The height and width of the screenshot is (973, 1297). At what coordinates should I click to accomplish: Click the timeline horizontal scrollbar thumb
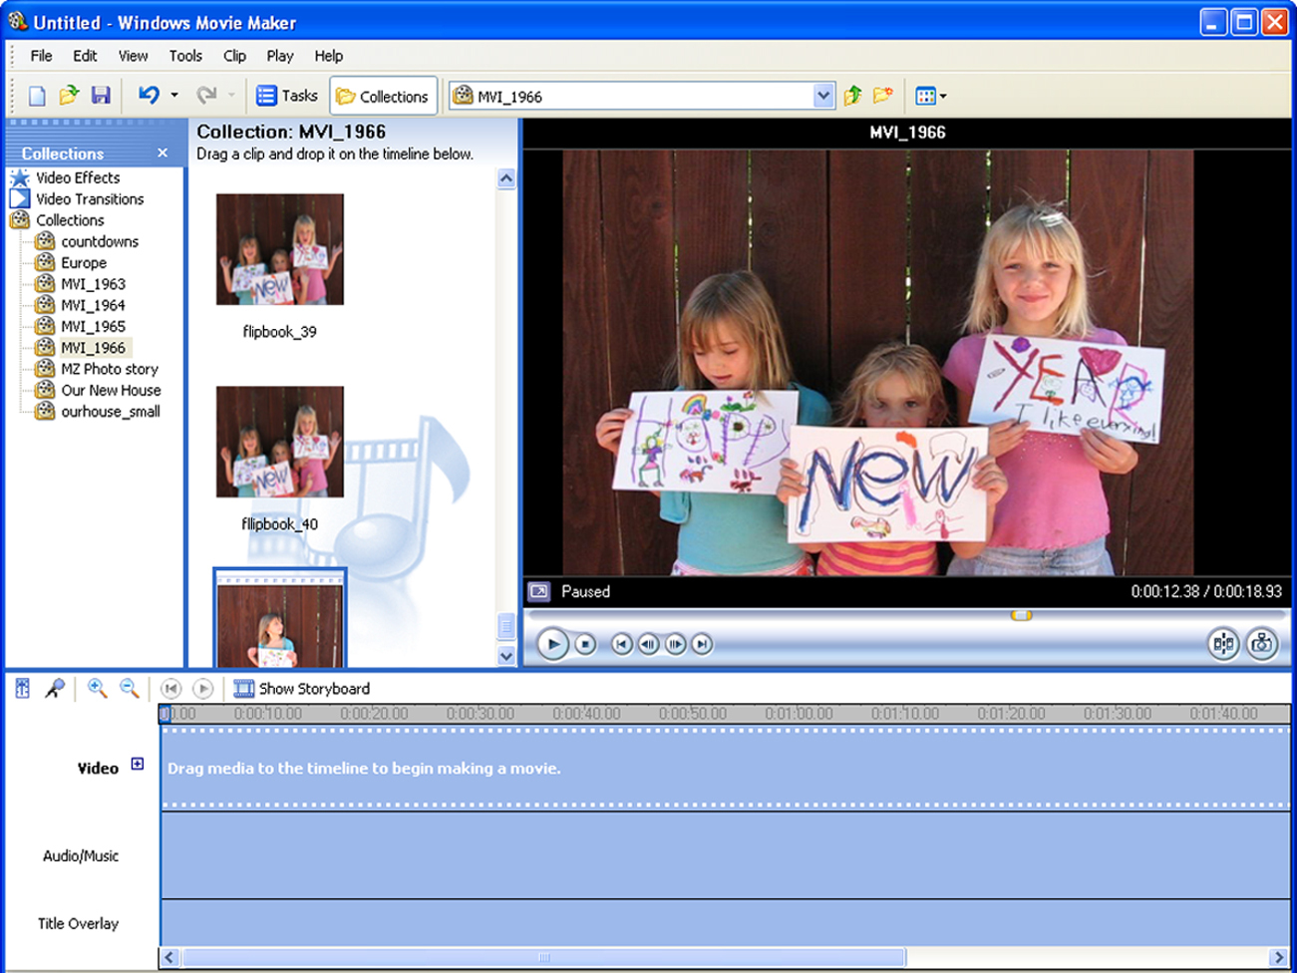(x=544, y=958)
